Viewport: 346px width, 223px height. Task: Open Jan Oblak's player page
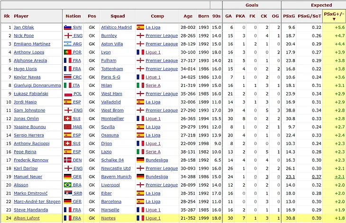click(24, 27)
